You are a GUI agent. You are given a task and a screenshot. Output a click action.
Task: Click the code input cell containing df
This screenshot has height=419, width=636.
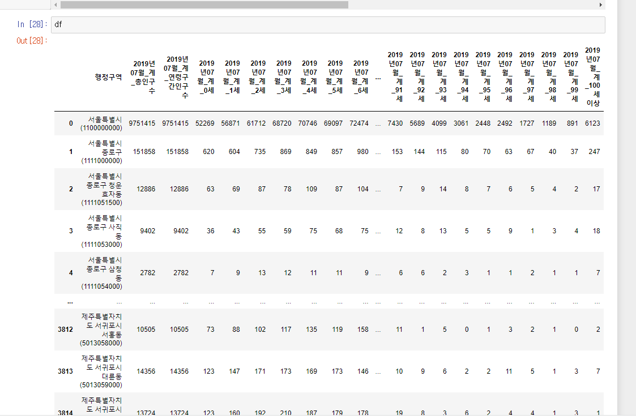click(x=328, y=25)
